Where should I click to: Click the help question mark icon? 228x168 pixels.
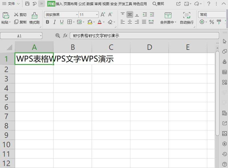tap(209, 4)
